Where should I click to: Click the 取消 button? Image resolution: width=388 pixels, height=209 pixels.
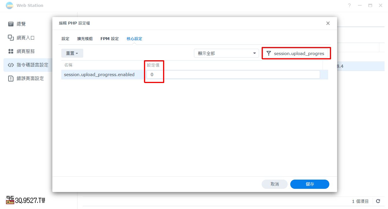coord(275,184)
